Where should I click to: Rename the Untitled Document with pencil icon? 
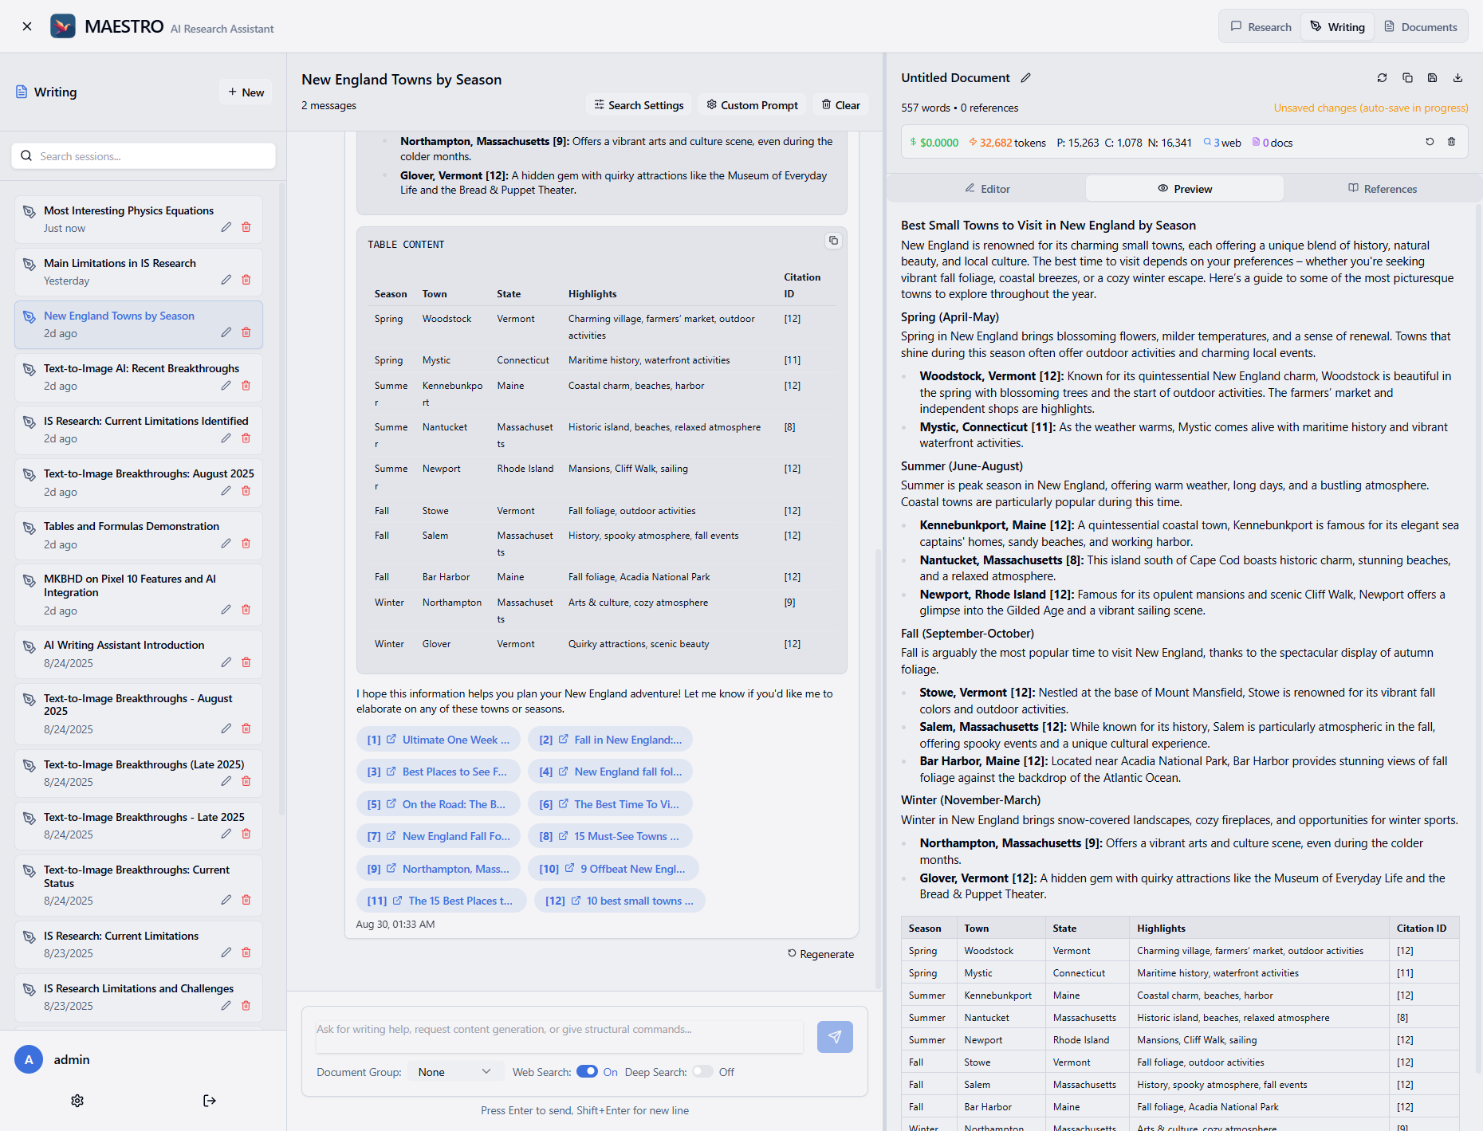coord(1026,78)
